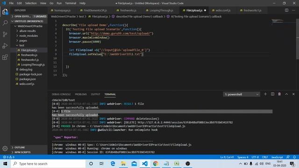Open the File menu
The width and height of the screenshot is (299, 168).
11,3
